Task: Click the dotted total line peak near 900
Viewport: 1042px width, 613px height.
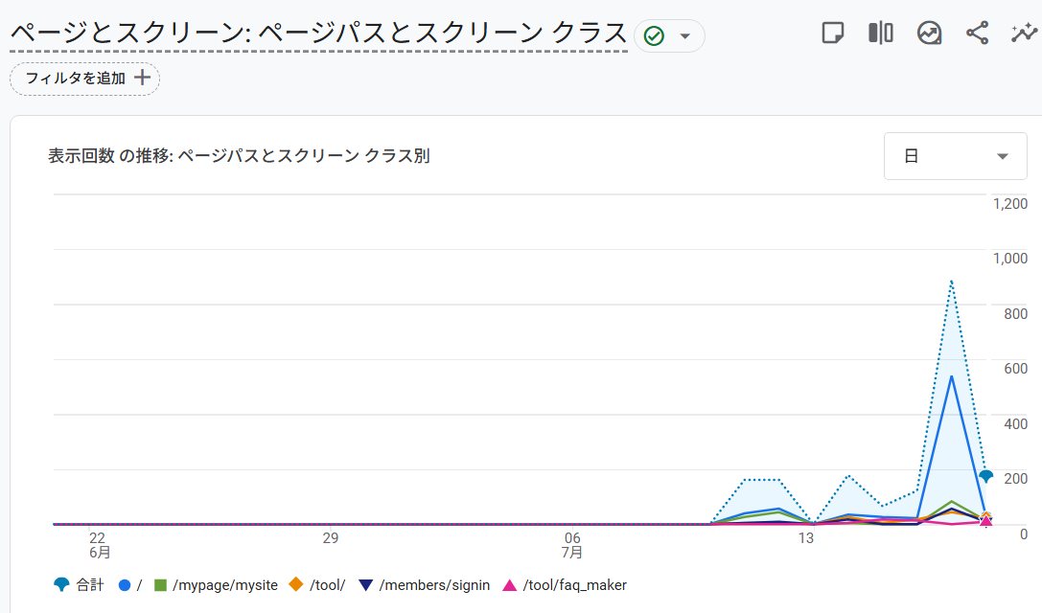Action: 951,281
